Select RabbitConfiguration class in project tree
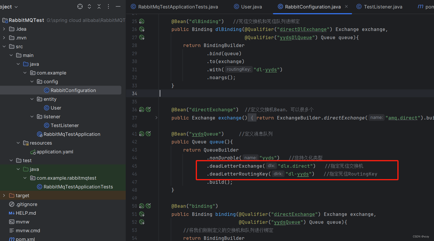 (70, 90)
